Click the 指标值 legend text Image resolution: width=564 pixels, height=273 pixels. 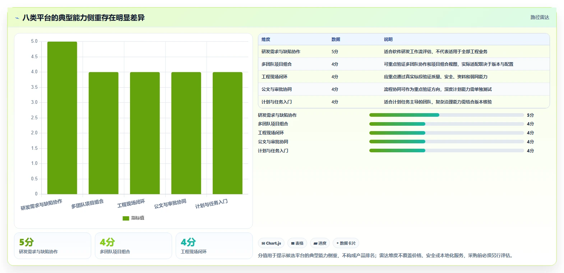[x=138, y=218]
